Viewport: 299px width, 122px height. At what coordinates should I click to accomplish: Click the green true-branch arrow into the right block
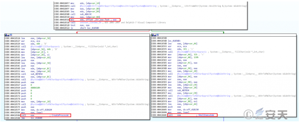(224, 32)
